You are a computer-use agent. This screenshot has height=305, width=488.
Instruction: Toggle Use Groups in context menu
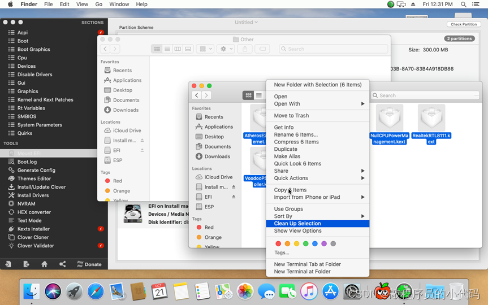(318, 209)
